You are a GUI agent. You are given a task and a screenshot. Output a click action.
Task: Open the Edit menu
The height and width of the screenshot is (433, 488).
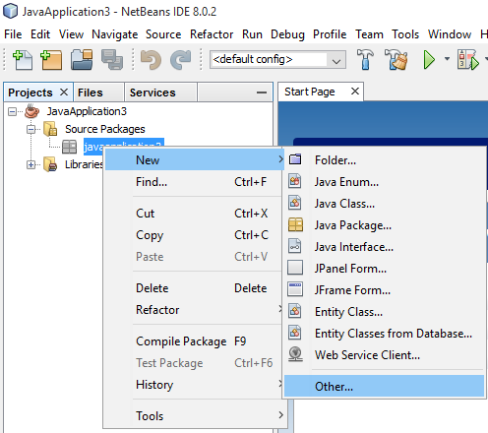point(40,34)
